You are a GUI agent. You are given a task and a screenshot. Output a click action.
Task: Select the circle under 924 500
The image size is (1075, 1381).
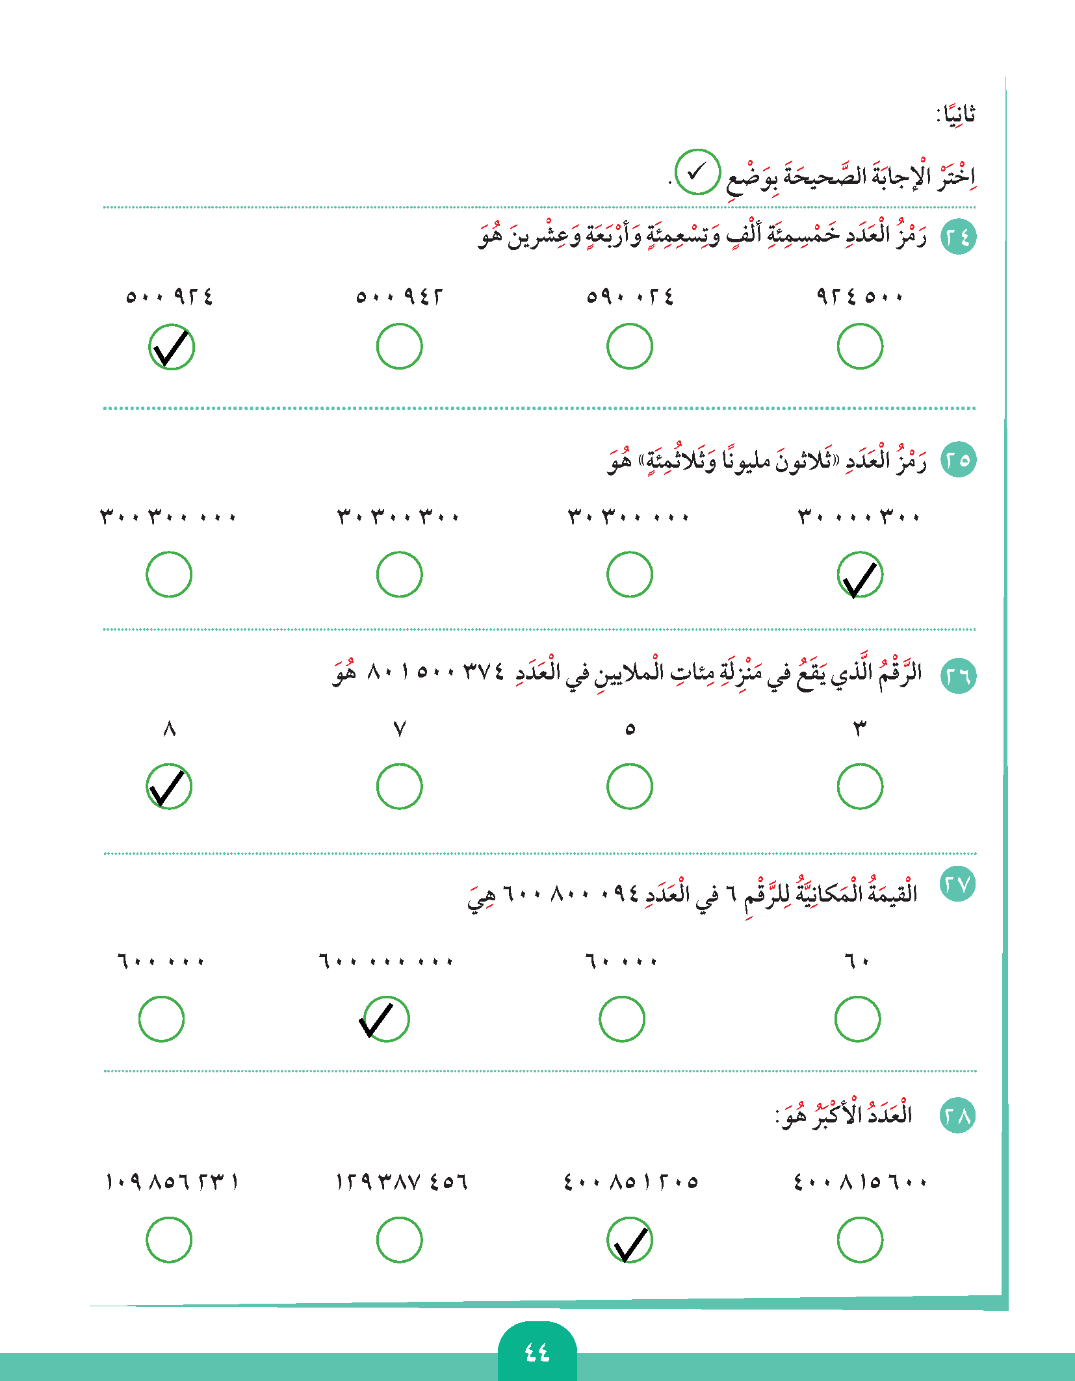860,347
